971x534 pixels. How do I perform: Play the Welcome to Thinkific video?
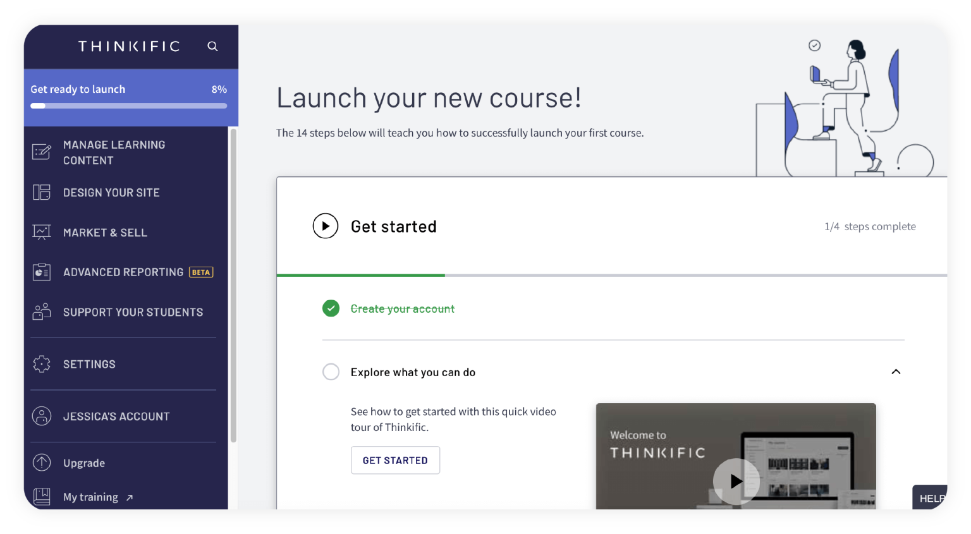point(736,481)
